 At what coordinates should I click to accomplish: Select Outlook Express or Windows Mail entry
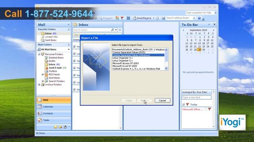coord(138,69)
